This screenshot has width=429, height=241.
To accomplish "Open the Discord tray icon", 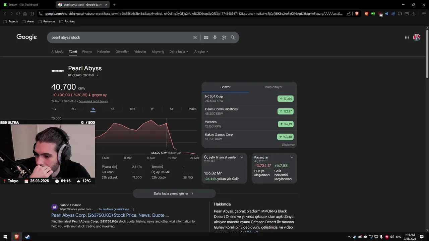I will (x=360, y=237).
